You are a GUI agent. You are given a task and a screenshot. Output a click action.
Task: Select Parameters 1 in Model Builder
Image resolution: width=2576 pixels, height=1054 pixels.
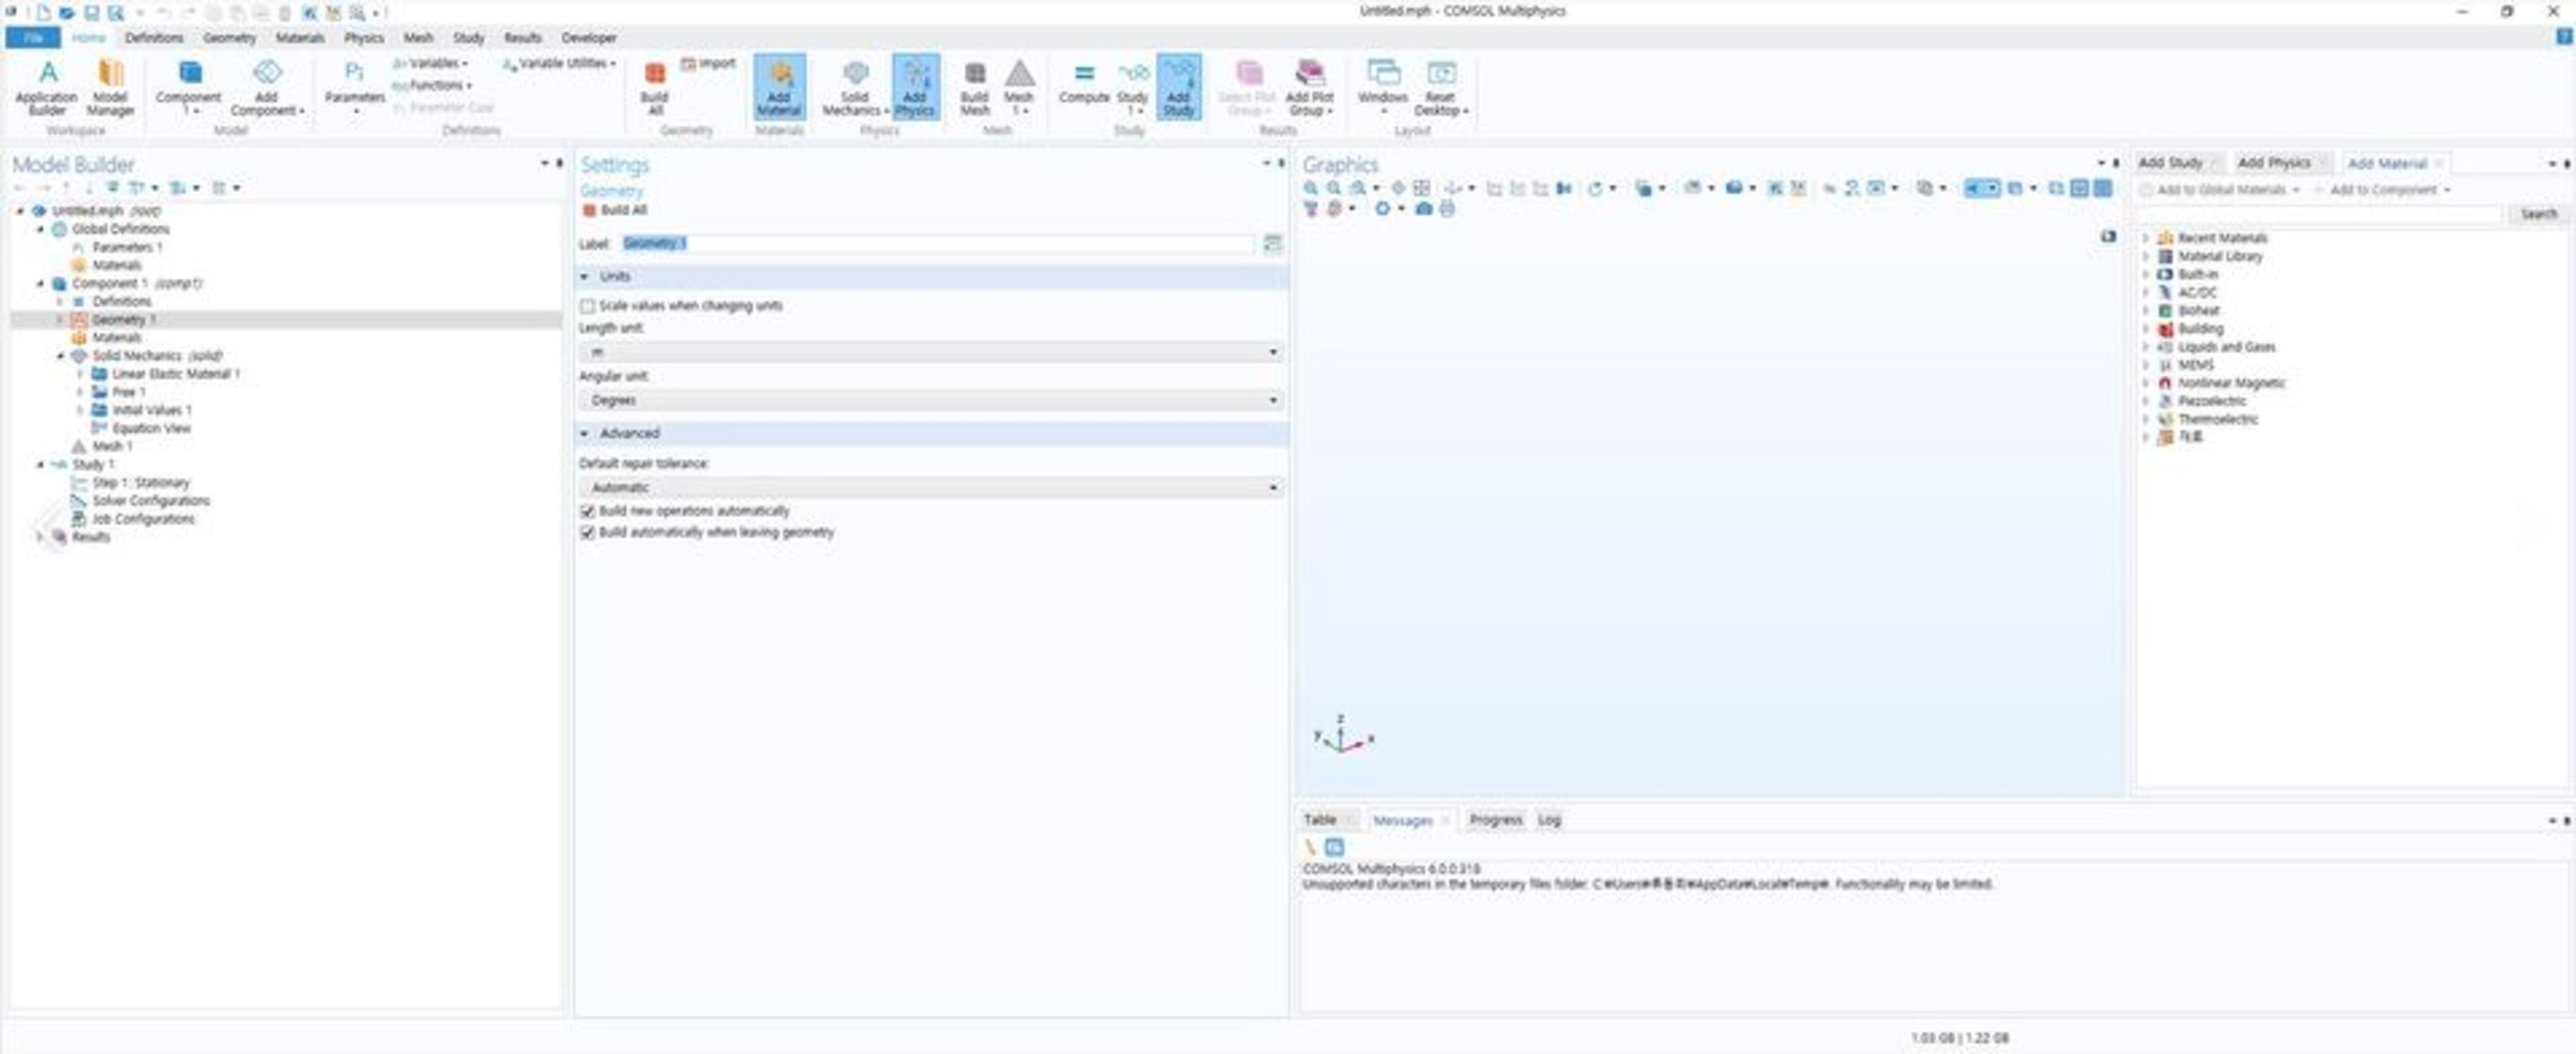click(127, 247)
